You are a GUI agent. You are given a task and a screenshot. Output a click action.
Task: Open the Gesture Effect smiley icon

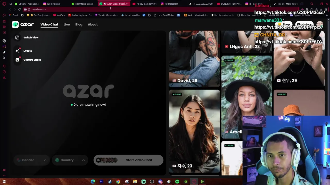click(x=17, y=60)
